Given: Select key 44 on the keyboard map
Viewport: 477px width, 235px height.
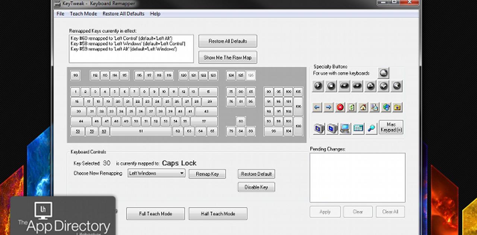Looking at the screenshot, I should point(81,121).
